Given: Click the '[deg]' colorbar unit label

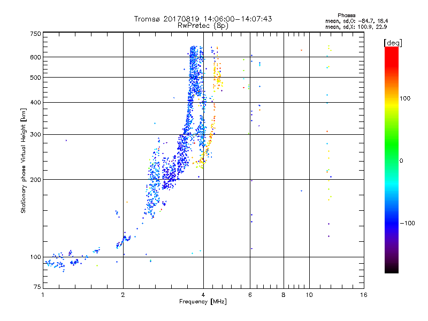Looking at the screenshot, I should tap(393, 43).
